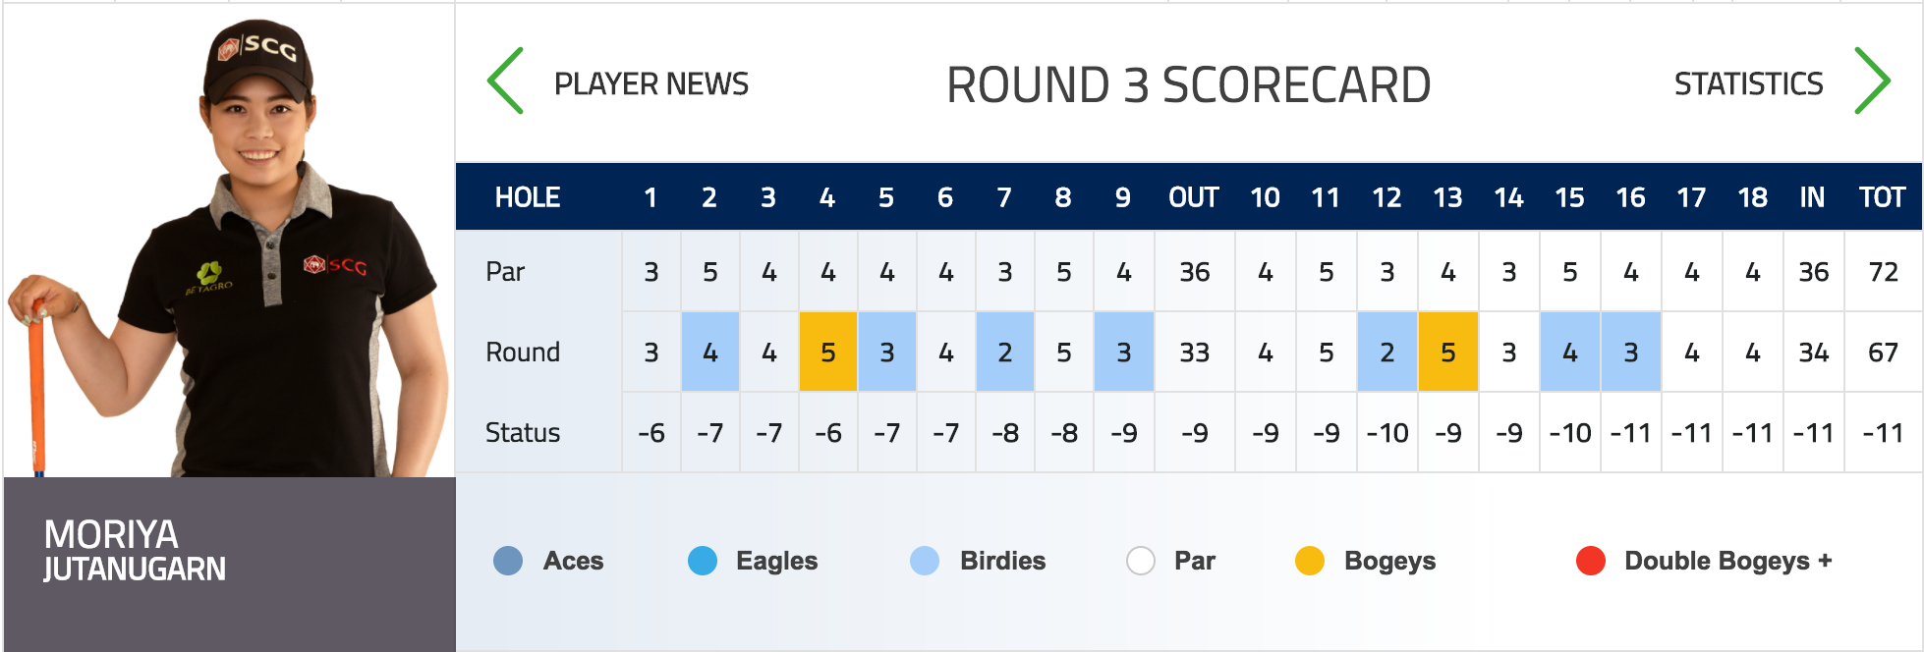
Task: Click the Moriya Jutanugarn name banner
Action: (x=229, y=564)
